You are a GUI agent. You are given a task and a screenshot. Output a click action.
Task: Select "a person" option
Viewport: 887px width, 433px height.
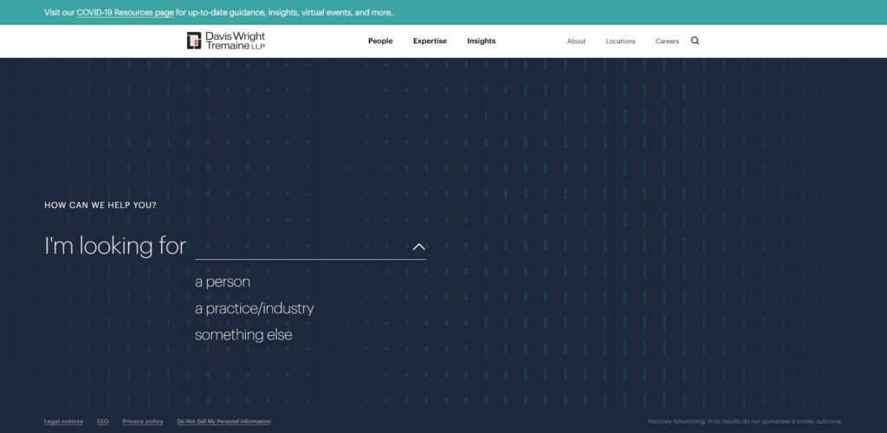click(223, 281)
